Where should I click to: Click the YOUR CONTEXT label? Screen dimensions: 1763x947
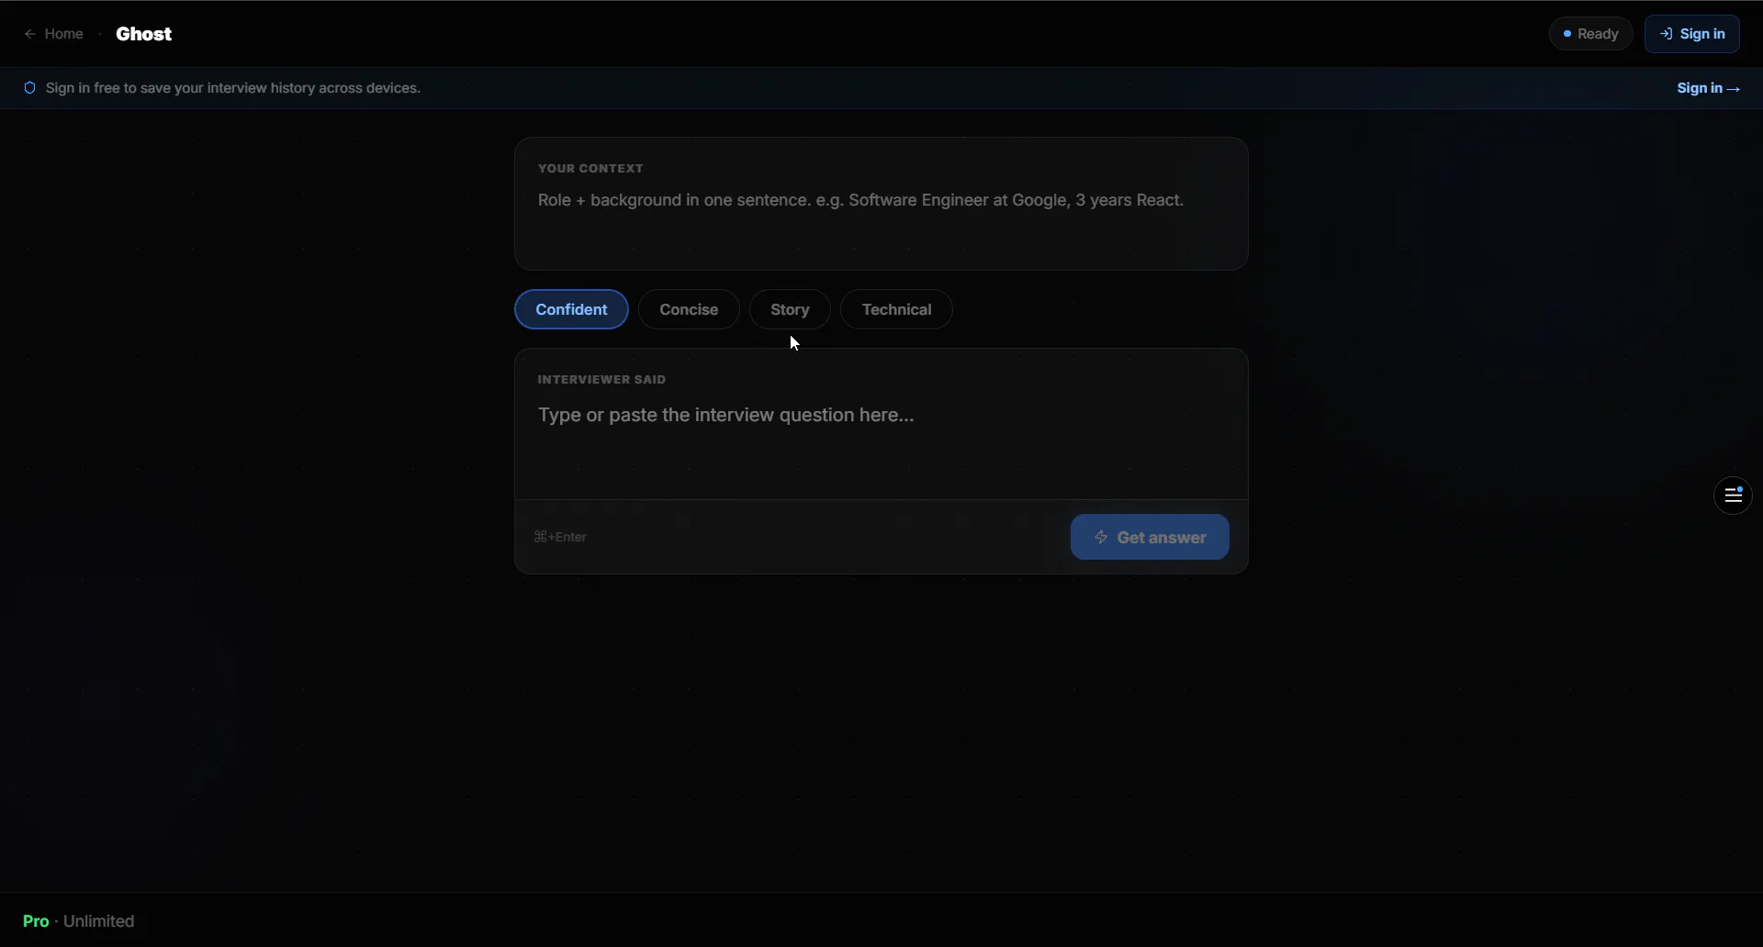[x=590, y=168]
